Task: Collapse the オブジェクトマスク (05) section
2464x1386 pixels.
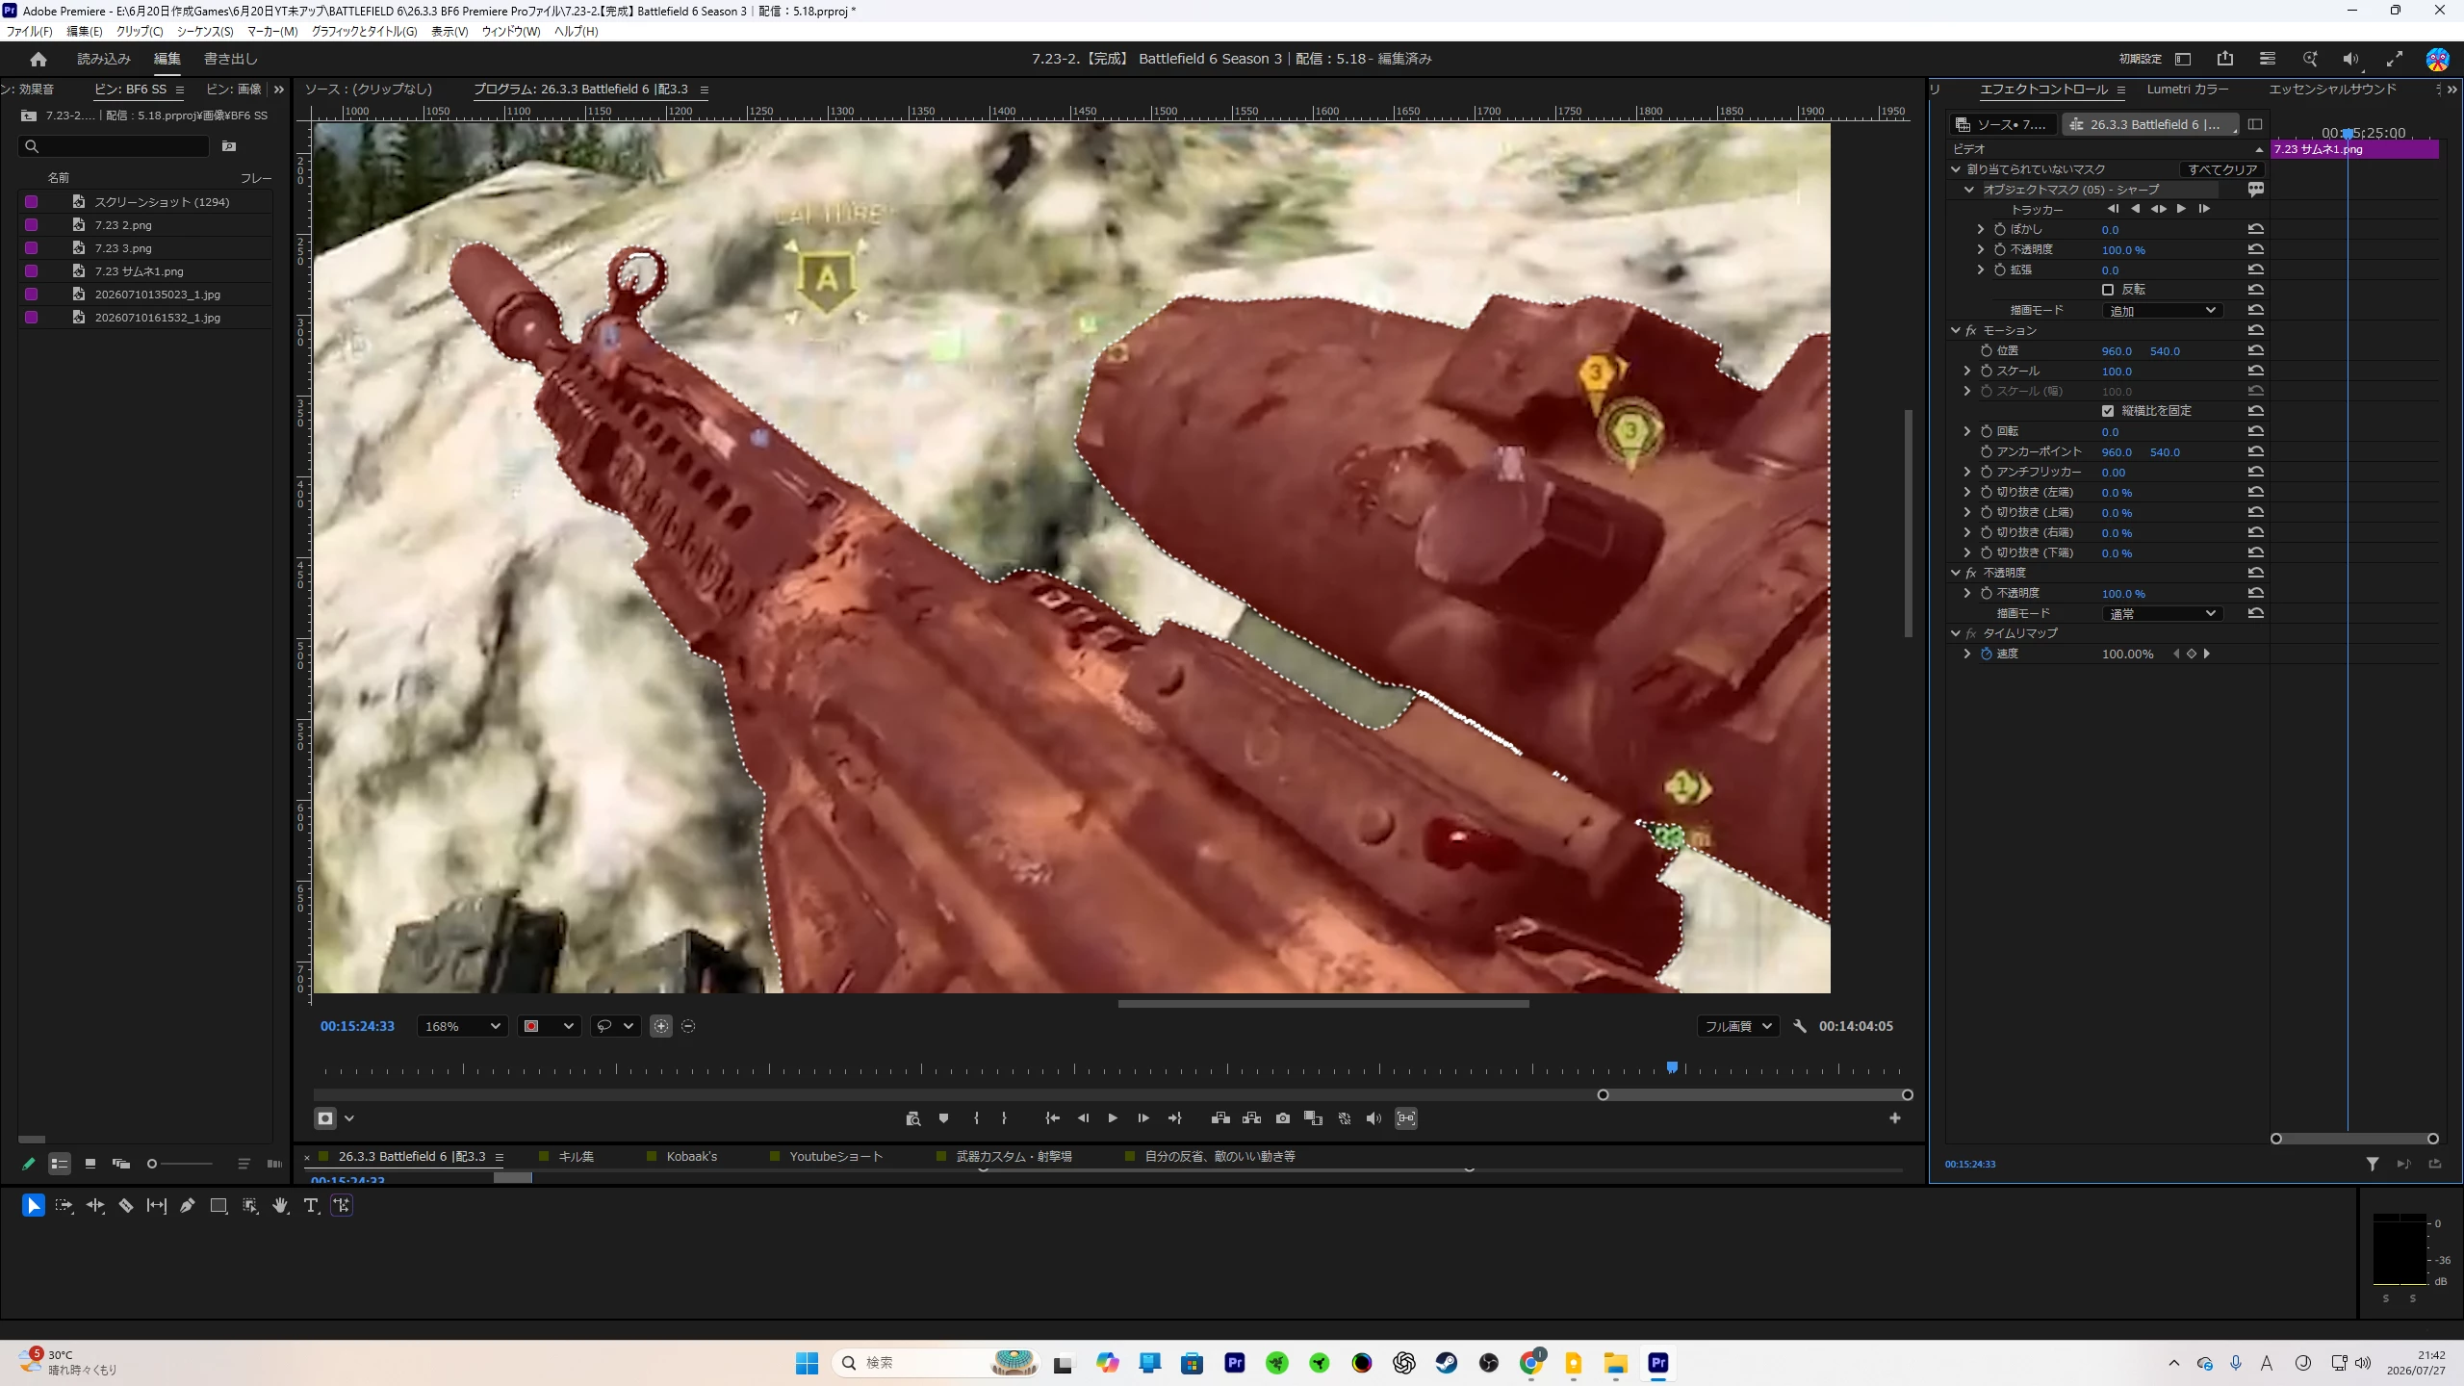Action: [x=1969, y=190]
